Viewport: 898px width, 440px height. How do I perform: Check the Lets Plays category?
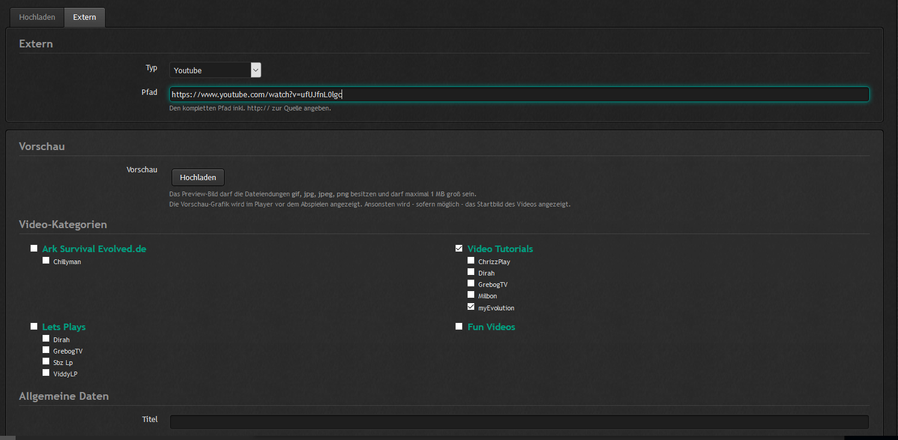tap(34, 327)
